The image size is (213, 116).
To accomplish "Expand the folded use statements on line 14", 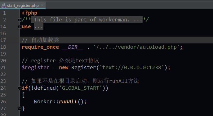I will 20,27.
